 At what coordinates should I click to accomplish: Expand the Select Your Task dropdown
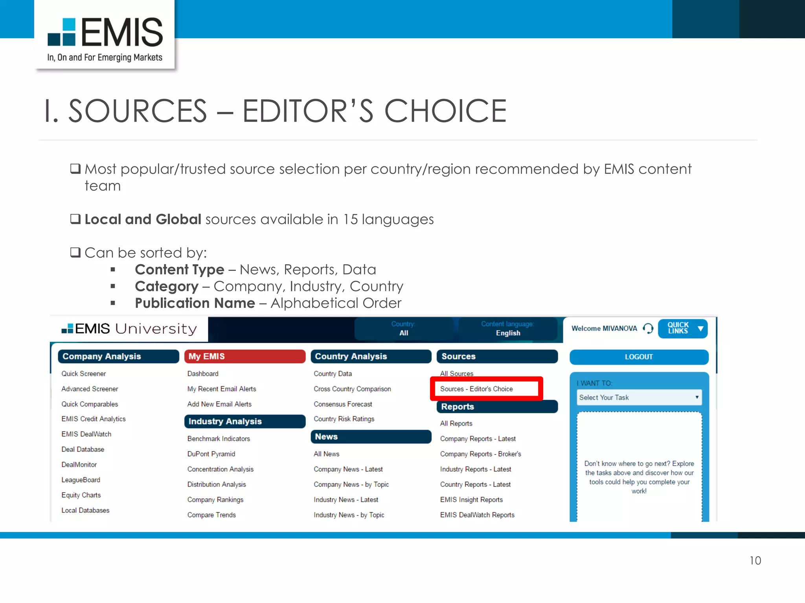tap(639, 397)
